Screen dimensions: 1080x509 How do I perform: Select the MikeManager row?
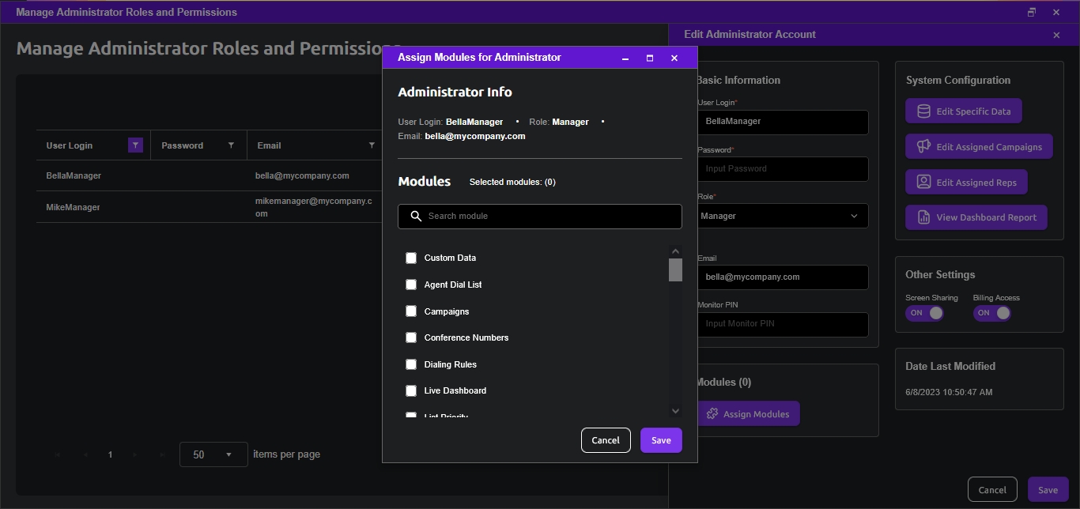point(209,207)
